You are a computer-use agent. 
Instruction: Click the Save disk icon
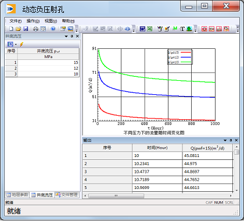tap(26, 29)
